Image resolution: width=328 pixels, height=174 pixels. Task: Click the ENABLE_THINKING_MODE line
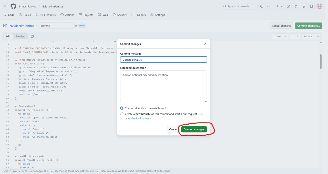tap(66, 52)
